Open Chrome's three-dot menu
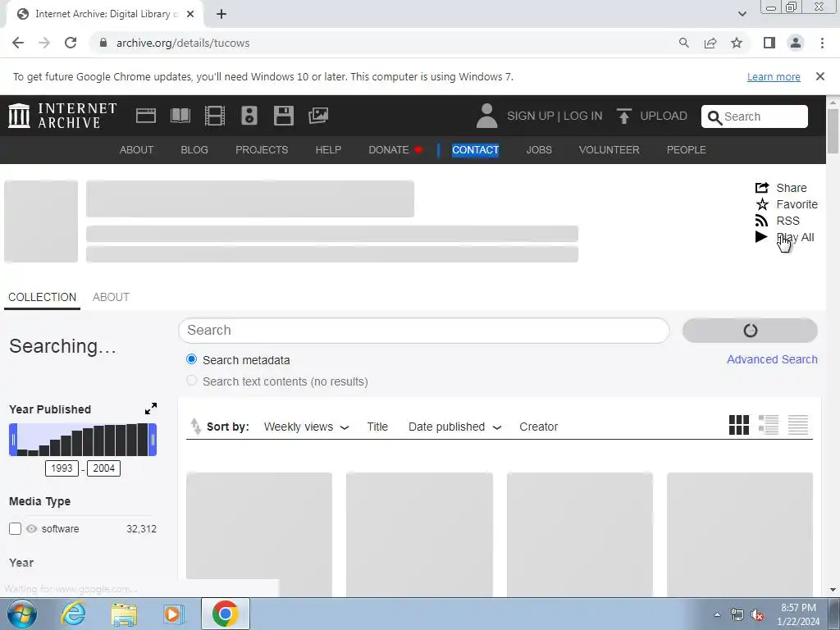The width and height of the screenshot is (840, 630). 822,43
